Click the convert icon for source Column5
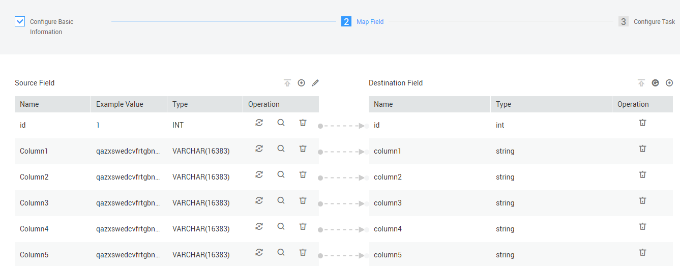680x266 pixels. coord(259,252)
